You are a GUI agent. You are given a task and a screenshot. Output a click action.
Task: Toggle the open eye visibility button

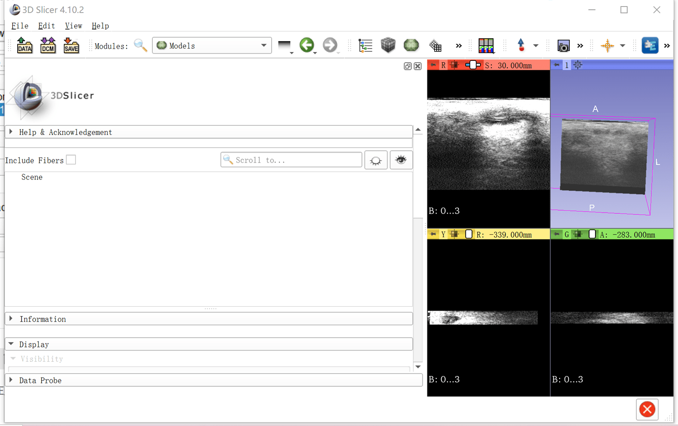coord(401,160)
